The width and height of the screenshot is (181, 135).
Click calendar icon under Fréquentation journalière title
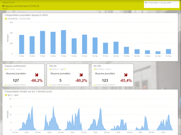point(6,19)
